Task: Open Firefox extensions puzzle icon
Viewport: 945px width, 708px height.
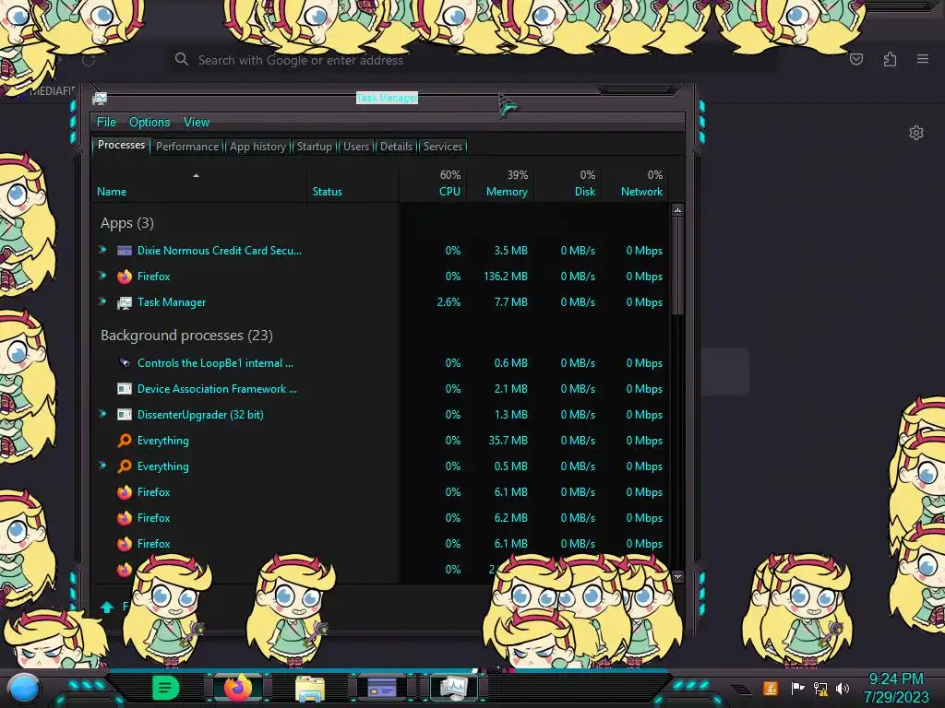Action: pos(890,59)
